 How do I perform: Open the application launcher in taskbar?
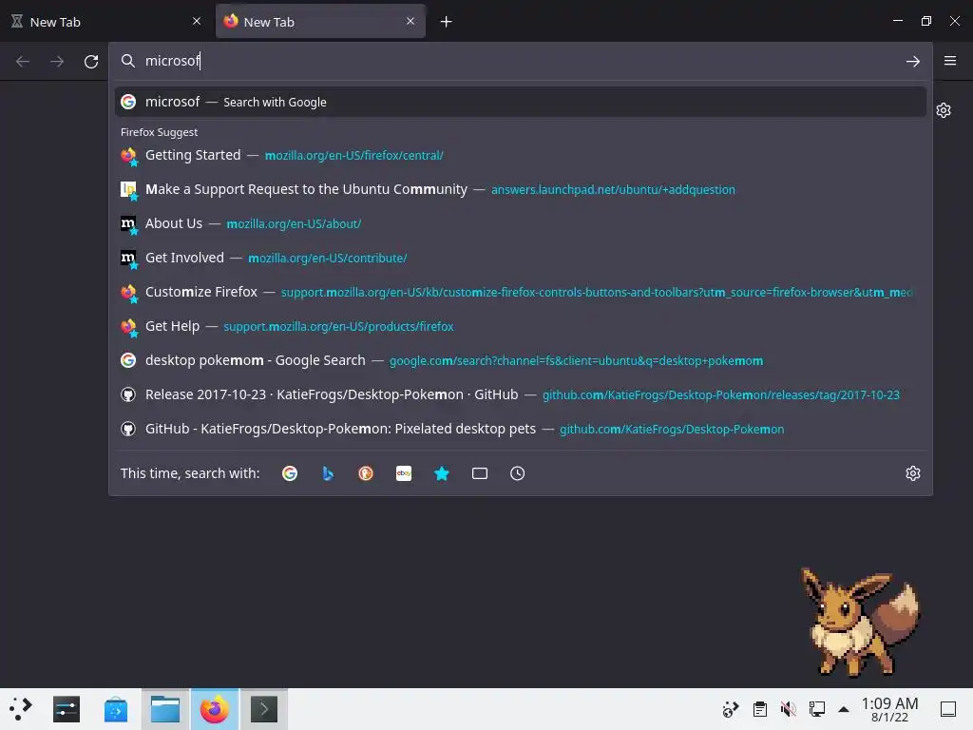point(21,709)
